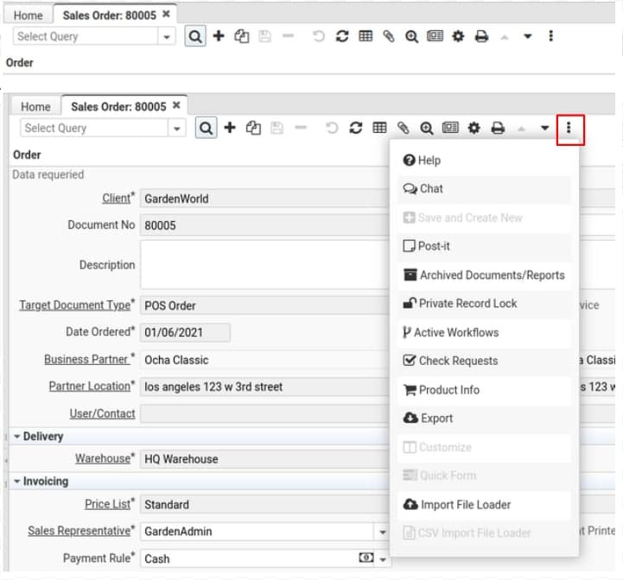Click the Business Partner field label link
Image resolution: width=623 pixels, height=580 pixels.
point(86,359)
